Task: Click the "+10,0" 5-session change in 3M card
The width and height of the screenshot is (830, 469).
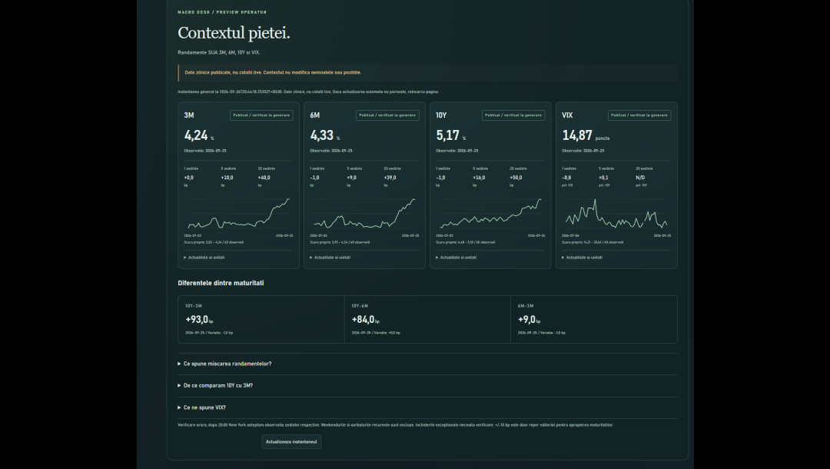Action: (x=227, y=178)
